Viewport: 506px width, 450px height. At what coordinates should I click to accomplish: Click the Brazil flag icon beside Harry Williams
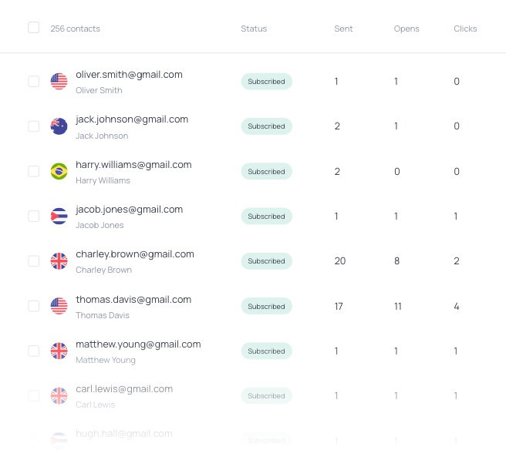pyautogui.click(x=59, y=171)
